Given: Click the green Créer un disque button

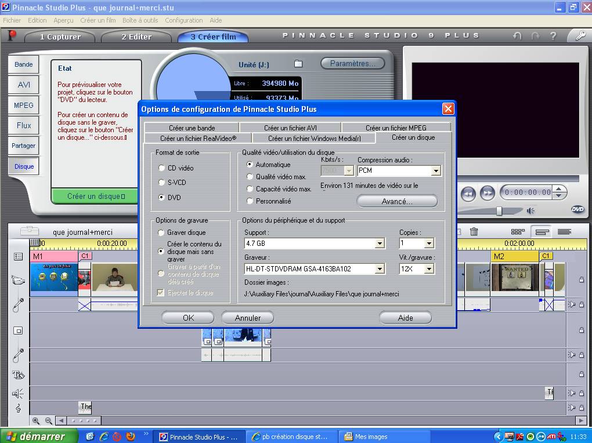Looking at the screenshot, I should click(96, 196).
